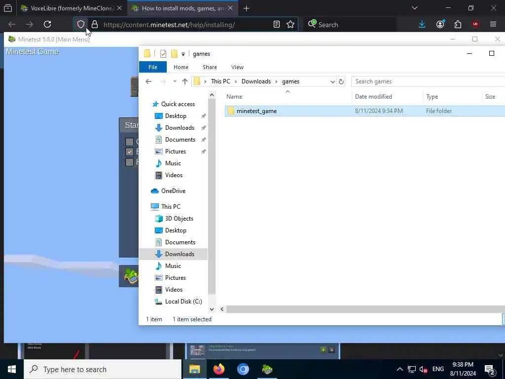Screen dimensions: 505x379
Task: Tick the first Minetest menu checkbox
Action: pyautogui.click(x=130, y=142)
